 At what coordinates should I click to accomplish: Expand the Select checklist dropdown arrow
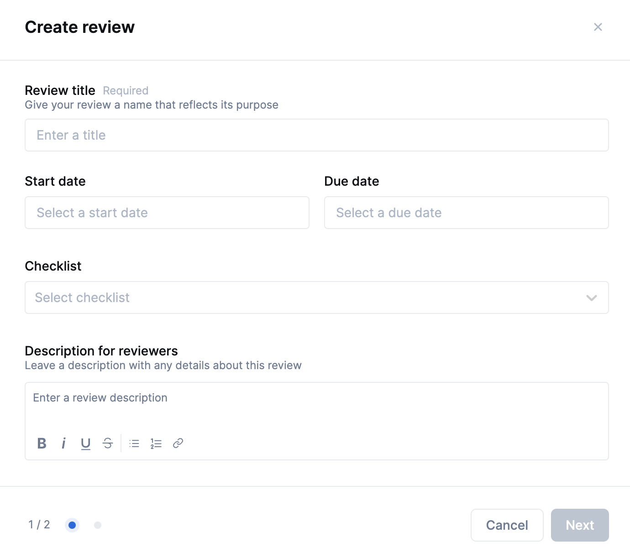coord(592,298)
